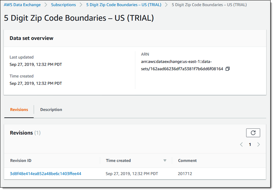
Task: Click chevron before the final breadcrumb item
Action: coord(166,5)
